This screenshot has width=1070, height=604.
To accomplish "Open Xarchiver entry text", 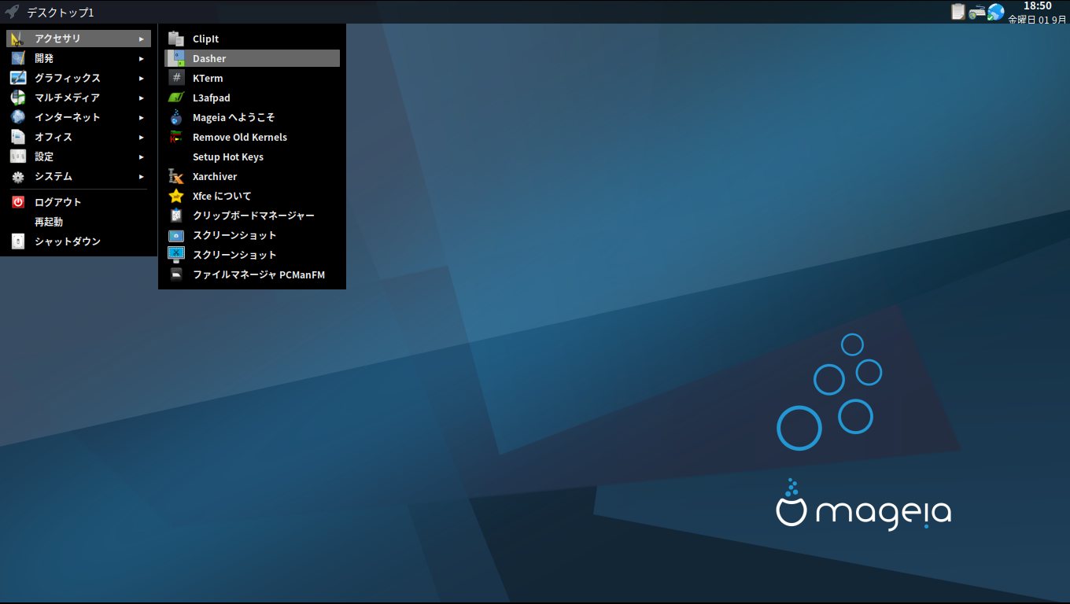I will tap(215, 176).
